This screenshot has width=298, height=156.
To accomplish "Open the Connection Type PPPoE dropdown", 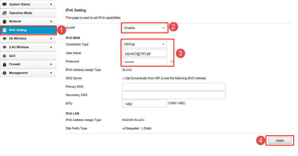I will pos(144,45).
